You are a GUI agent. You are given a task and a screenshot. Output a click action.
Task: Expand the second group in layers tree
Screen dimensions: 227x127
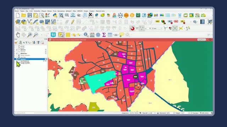(15, 48)
